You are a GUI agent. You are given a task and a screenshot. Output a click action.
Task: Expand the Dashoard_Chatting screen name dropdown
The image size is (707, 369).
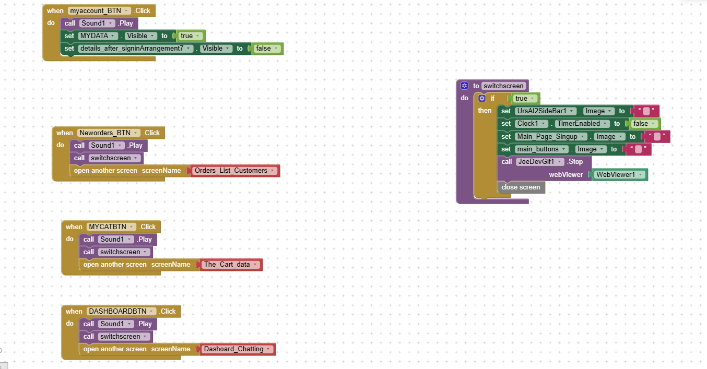268,349
